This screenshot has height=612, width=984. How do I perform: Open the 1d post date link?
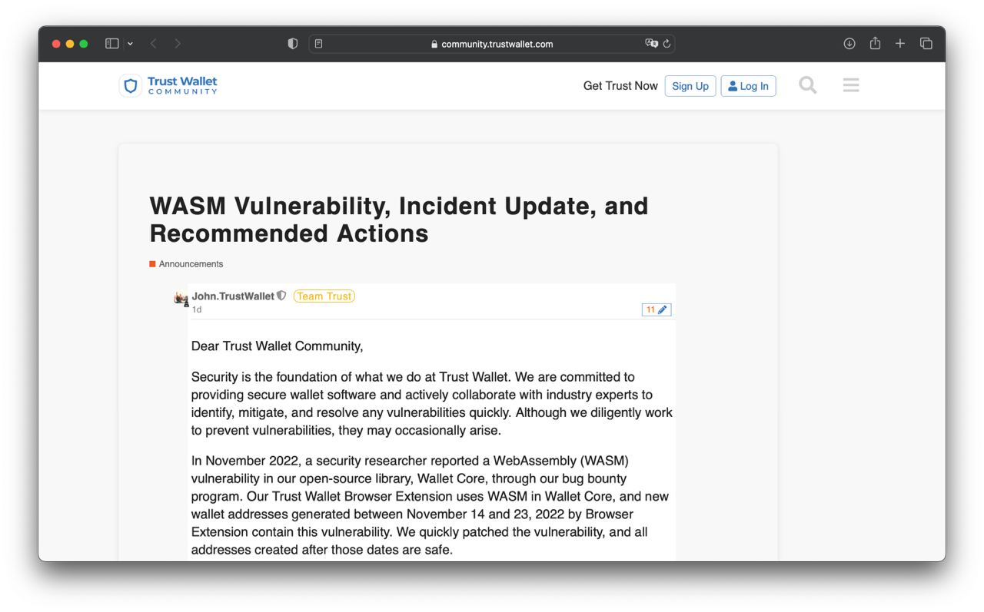tap(197, 309)
